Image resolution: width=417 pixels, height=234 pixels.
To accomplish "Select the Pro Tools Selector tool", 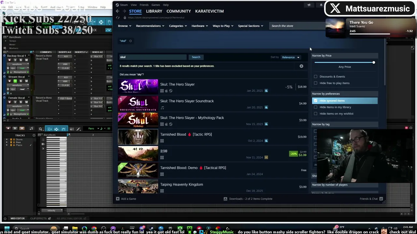I will tap(56, 129).
